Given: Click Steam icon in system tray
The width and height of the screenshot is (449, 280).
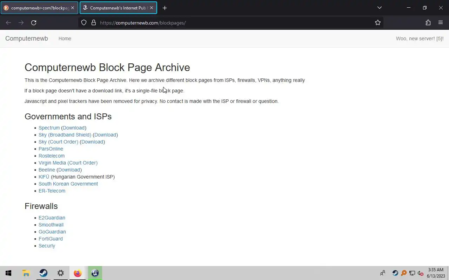Looking at the screenshot, I should (x=395, y=273).
